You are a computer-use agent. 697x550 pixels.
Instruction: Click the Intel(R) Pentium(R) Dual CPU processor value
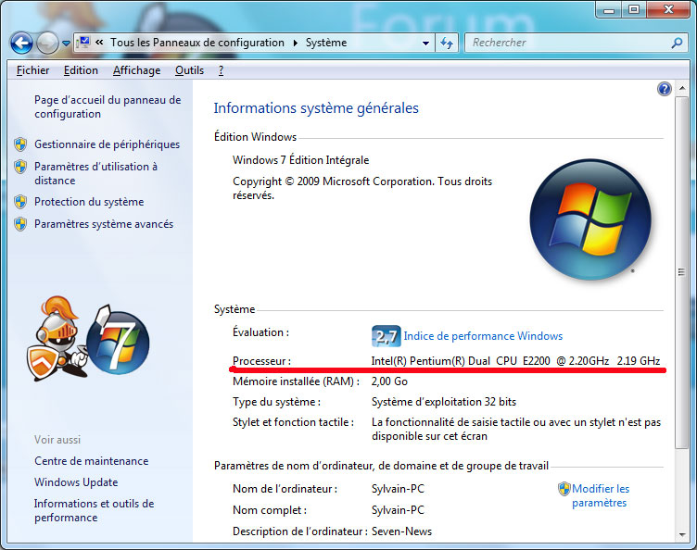coord(515,361)
